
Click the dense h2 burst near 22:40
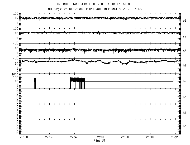tap(78, 79)
